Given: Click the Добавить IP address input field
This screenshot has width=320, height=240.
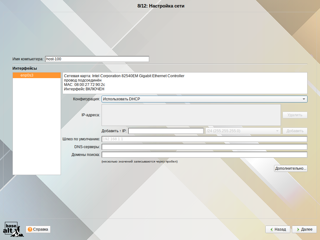Looking at the screenshot, I should click(x=166, y=131).
